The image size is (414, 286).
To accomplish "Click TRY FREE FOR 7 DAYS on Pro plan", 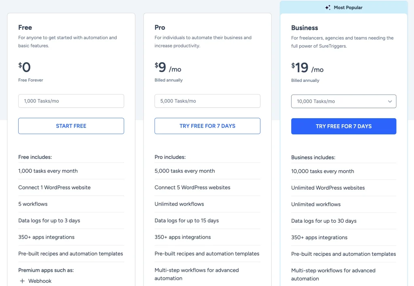I will (207, 126).
